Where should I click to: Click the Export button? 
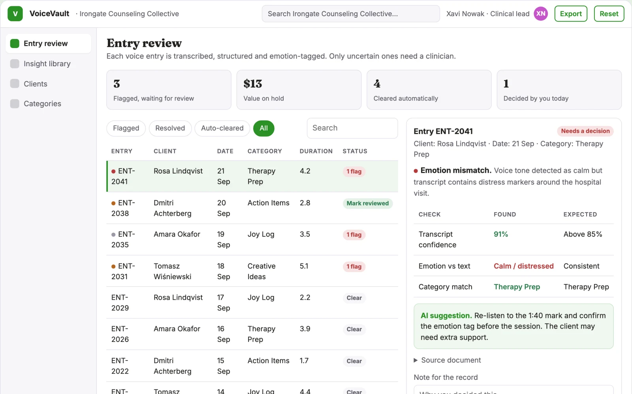[x=571, y=14]
